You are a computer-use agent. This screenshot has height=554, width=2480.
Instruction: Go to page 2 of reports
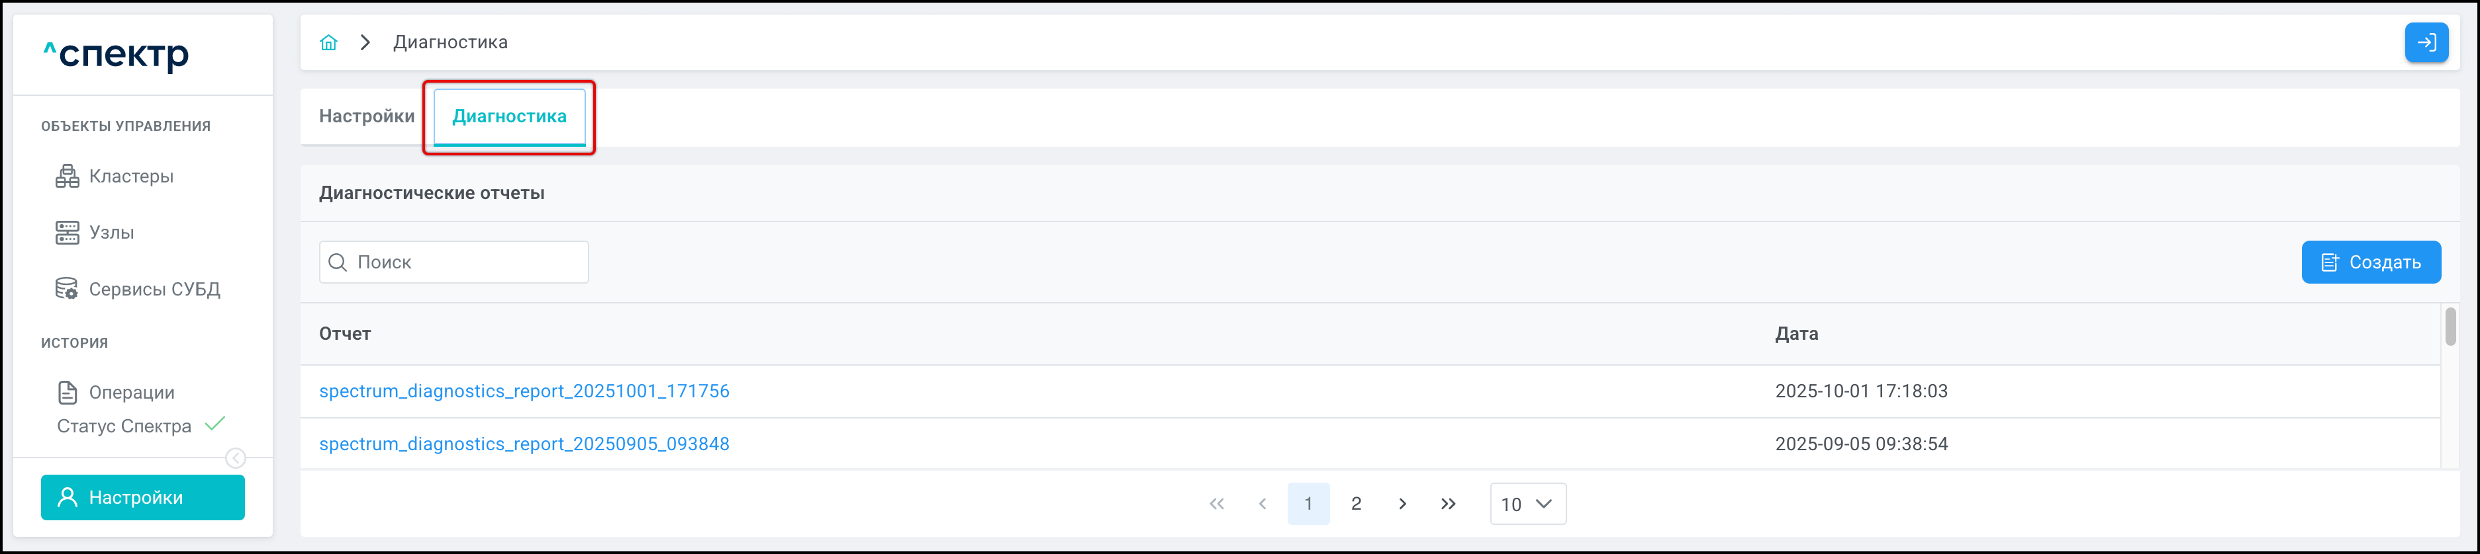tap(1356, 504)
